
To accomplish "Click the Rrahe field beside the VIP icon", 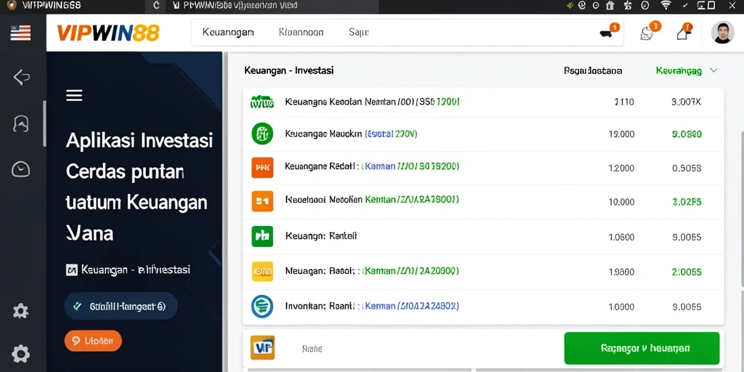I will coord(312,349).
